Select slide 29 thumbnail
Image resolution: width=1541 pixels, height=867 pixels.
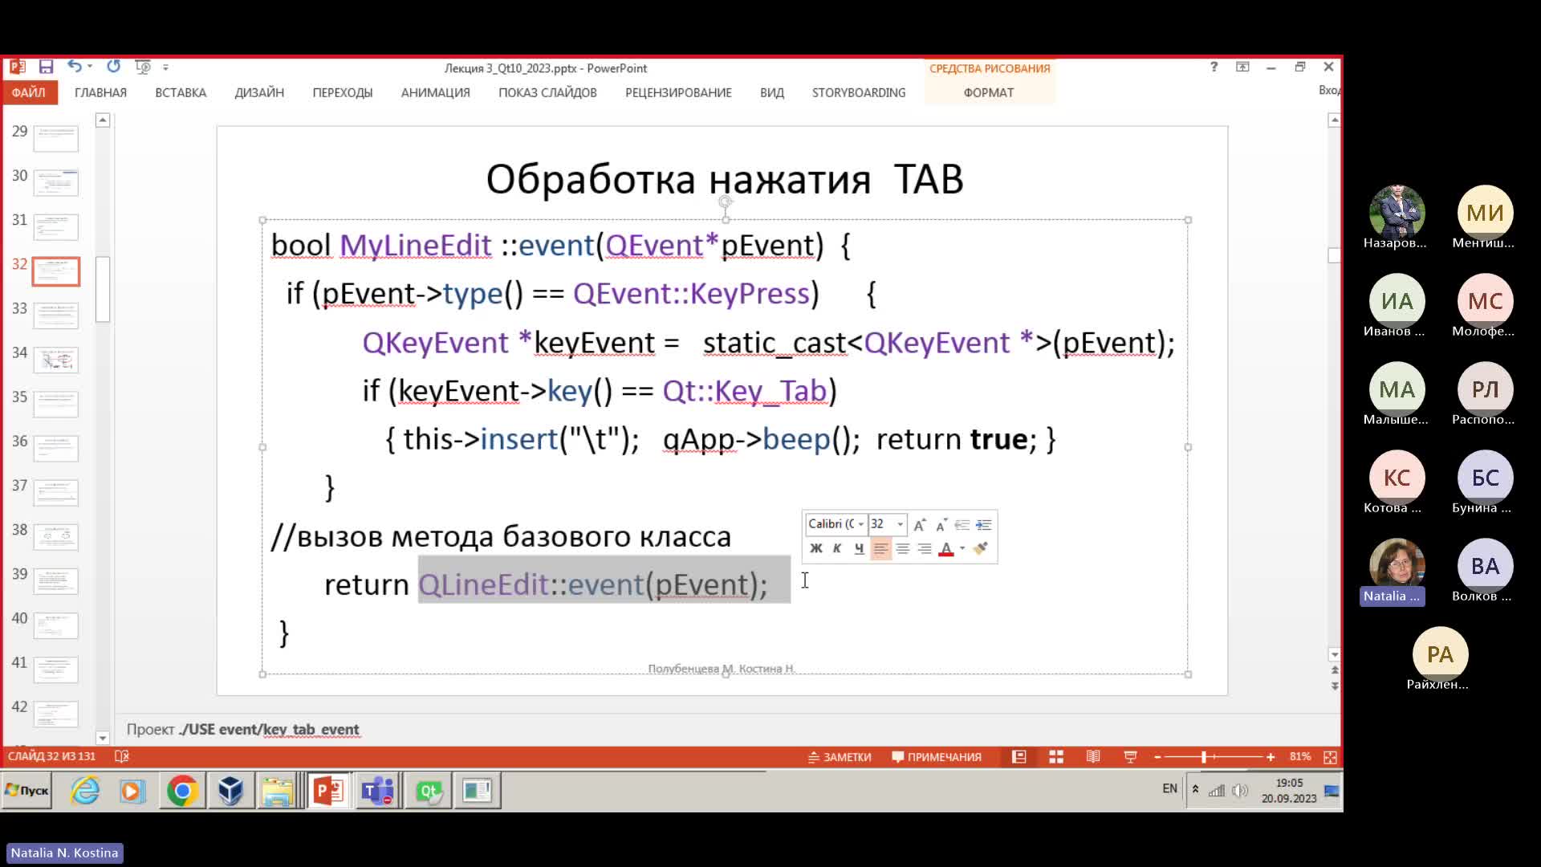tap(55, 138)
